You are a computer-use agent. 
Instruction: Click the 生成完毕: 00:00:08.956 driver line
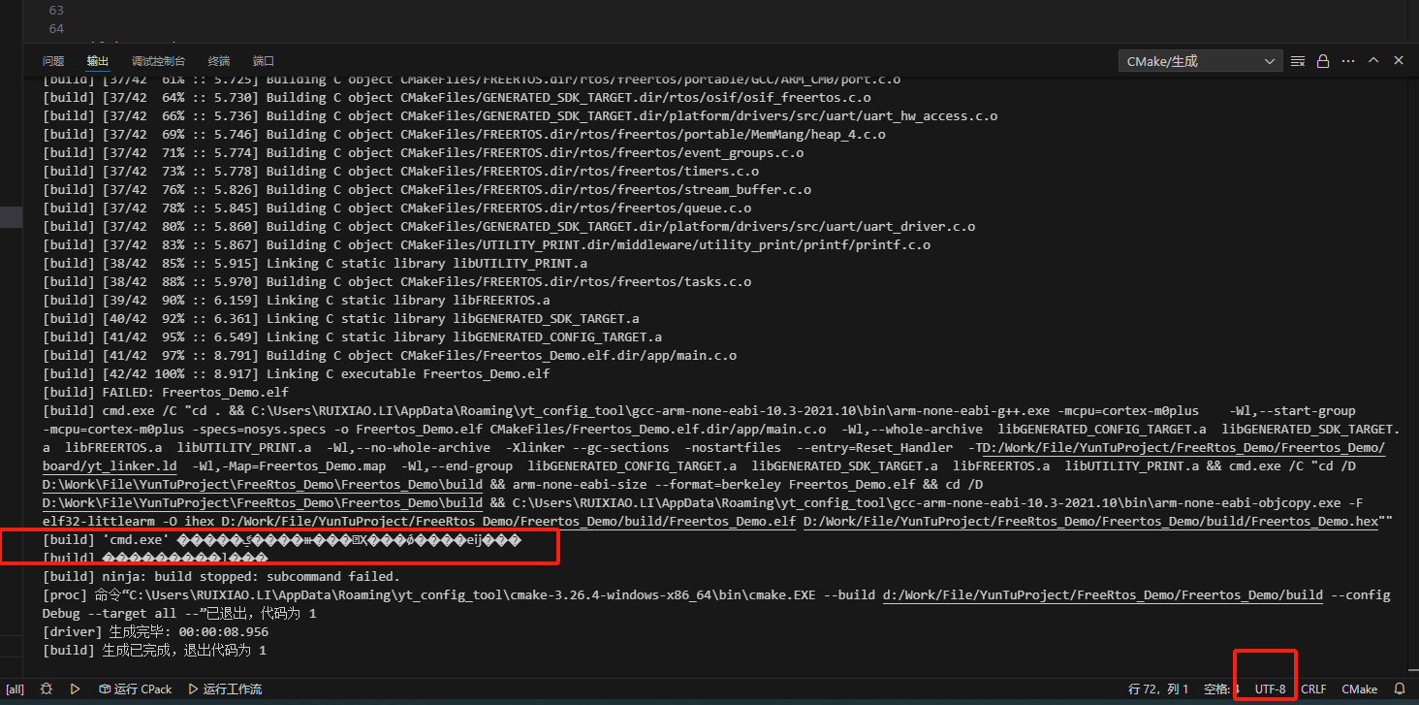coord(155,632)
